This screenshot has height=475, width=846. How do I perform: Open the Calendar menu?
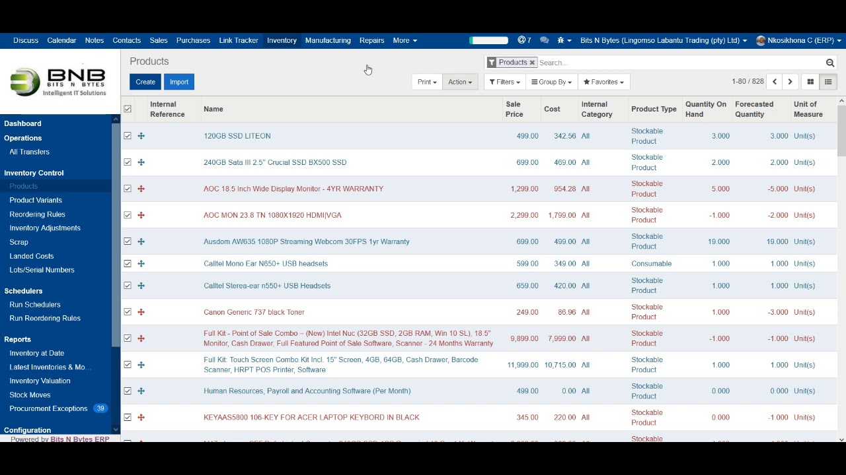[x=61, y=40]
